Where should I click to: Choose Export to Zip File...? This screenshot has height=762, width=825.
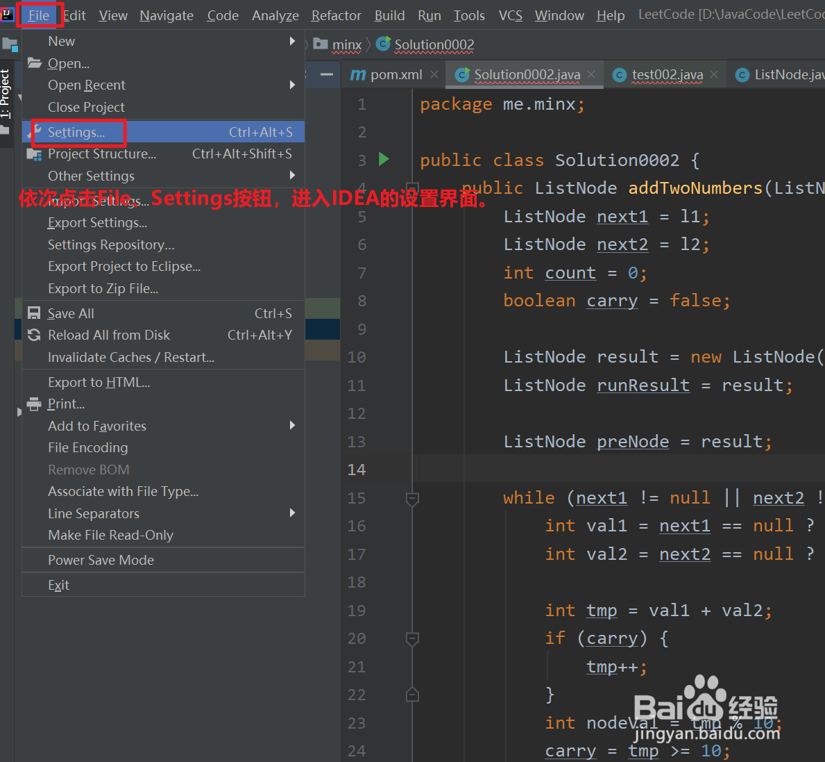pyautogui.click(x=163, y=288)
